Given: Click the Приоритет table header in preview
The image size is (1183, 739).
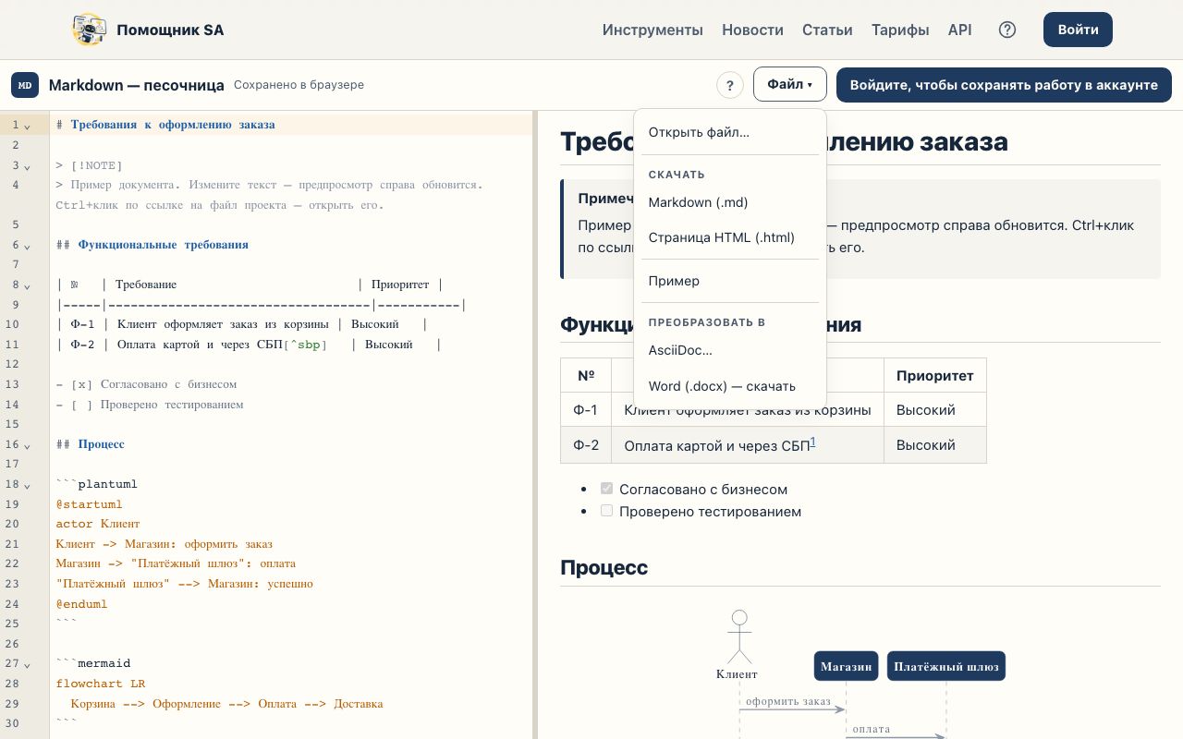Looking at the screenshot, I should tap(935, 375).
